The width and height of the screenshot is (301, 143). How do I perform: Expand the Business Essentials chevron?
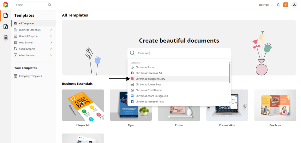(x=51, y=30)
